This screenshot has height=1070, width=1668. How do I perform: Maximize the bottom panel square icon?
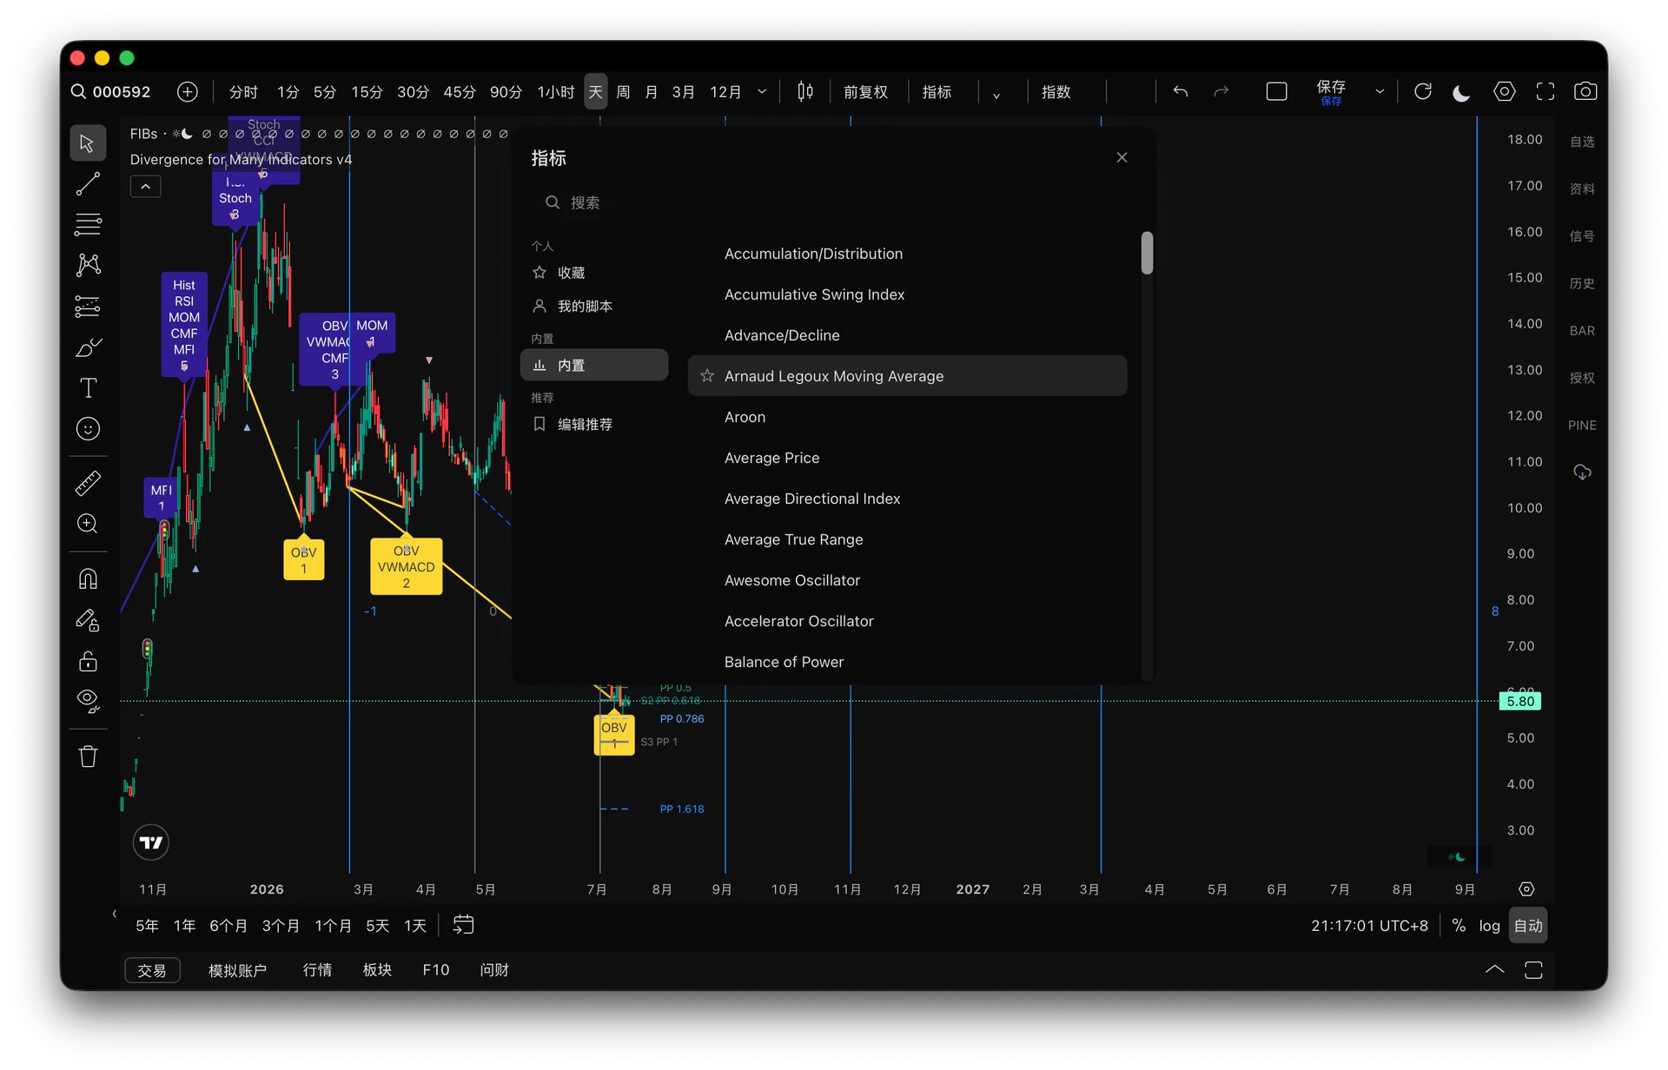1533,970
